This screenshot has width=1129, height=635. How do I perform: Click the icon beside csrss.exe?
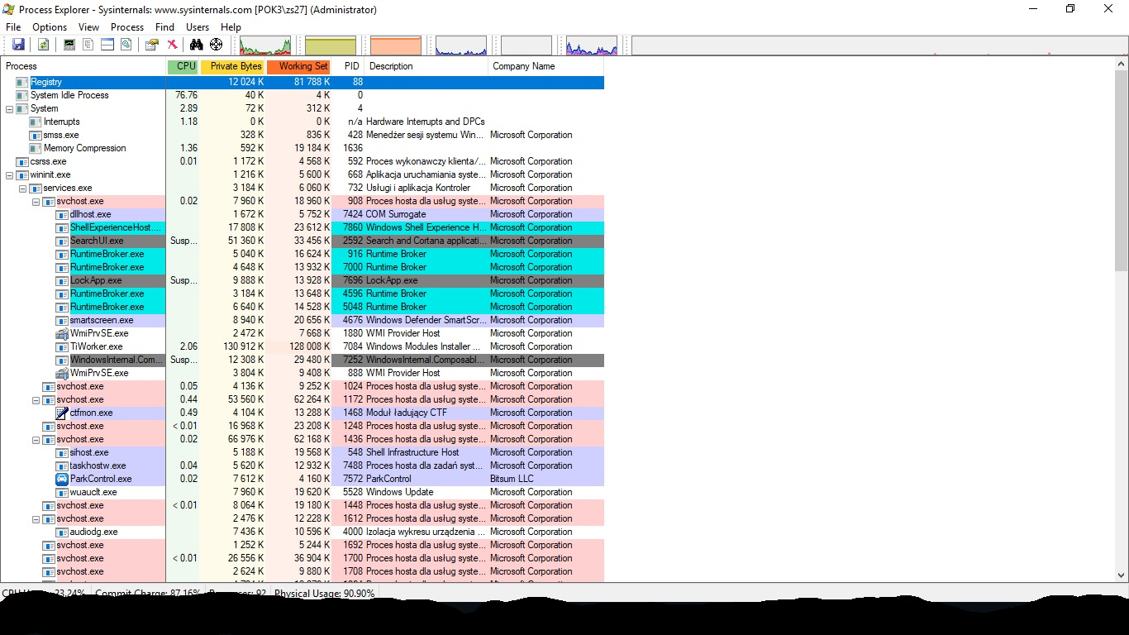point(22,161)
